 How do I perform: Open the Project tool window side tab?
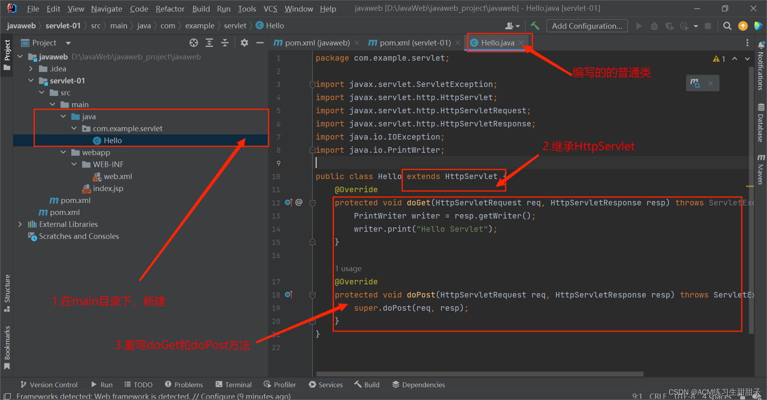point(7,55)
